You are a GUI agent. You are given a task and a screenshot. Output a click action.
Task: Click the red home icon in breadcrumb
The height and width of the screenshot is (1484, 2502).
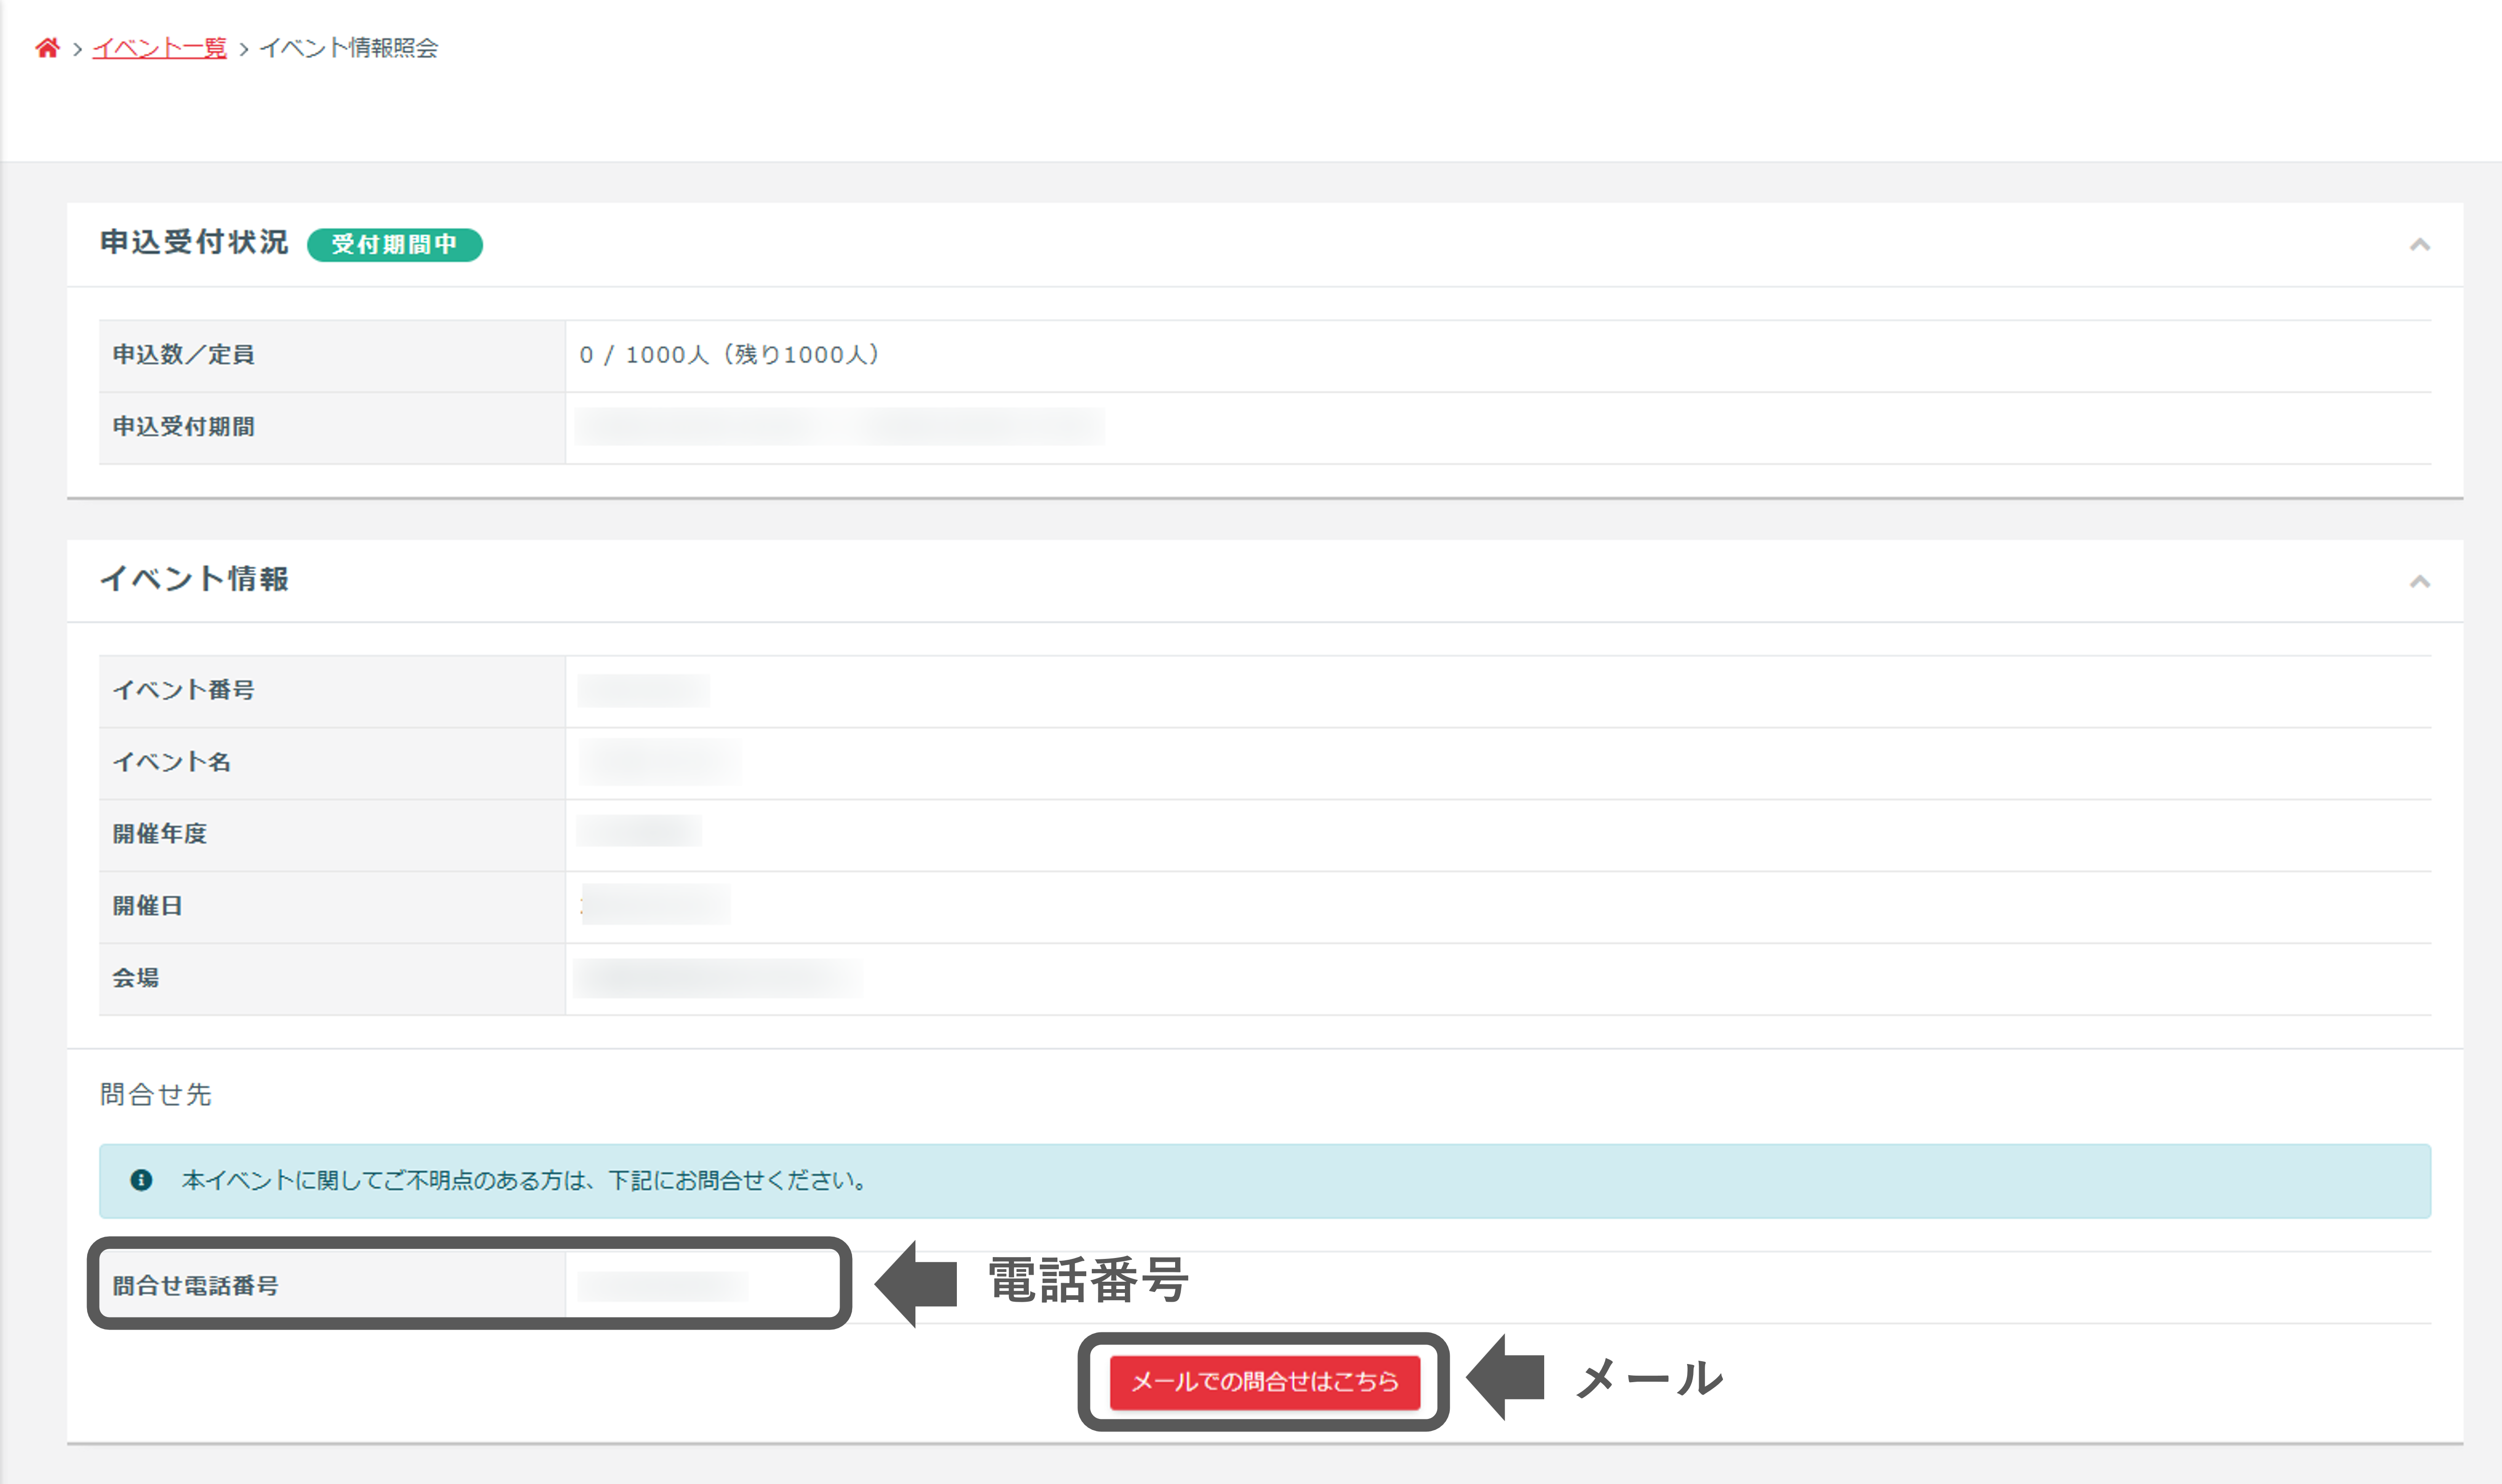(46, 47)
